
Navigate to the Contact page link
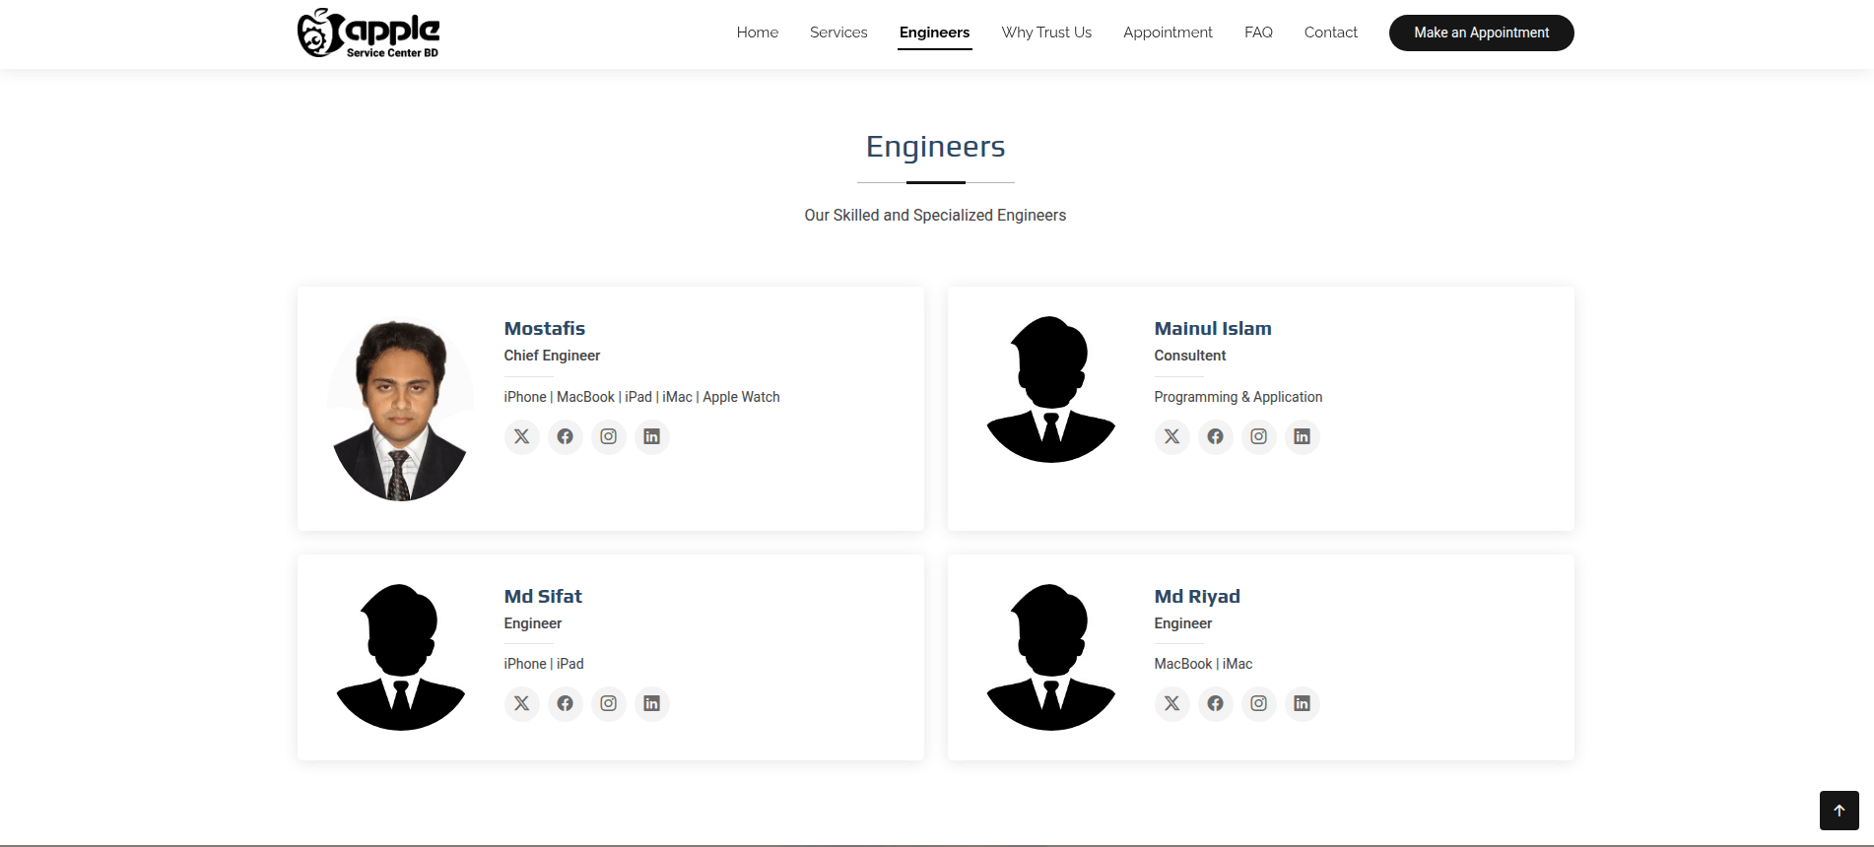click(x=1330, y=33)
